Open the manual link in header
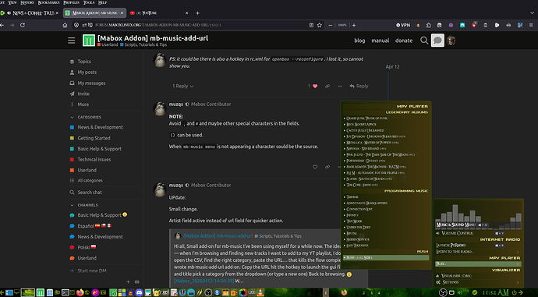Viewport: 538px width, 297px height. coord(380,41)
